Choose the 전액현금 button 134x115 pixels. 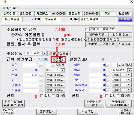pyautogui.click(x=109, y=44)
